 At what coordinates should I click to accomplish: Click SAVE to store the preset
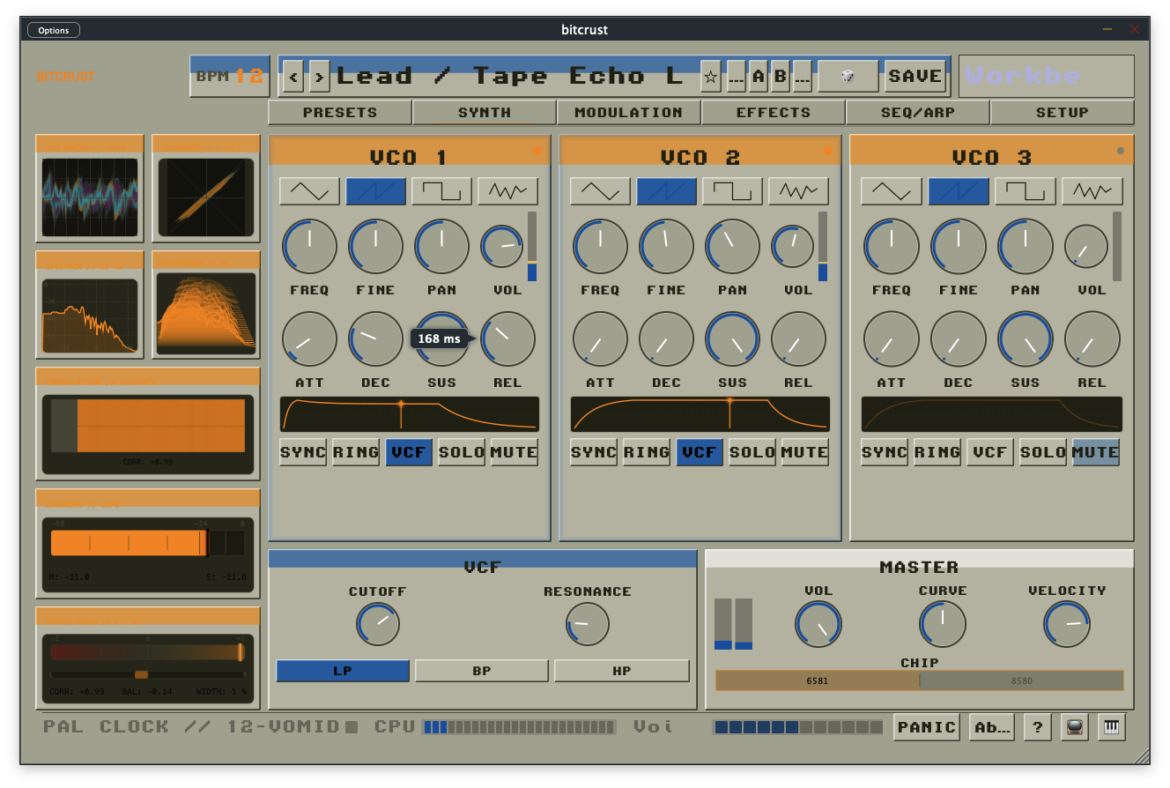(915, 77)
